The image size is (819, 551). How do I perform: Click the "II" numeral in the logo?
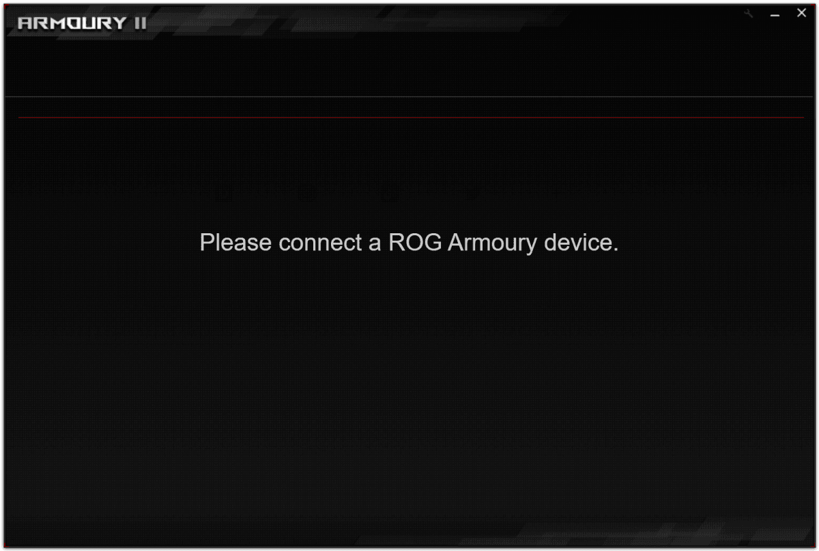tap(139, 23)
